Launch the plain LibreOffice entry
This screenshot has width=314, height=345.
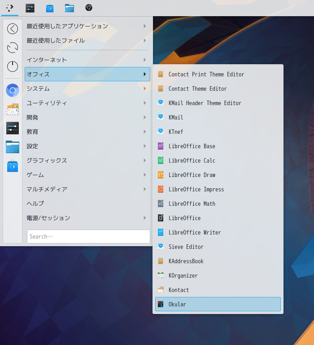coord(218,218)
